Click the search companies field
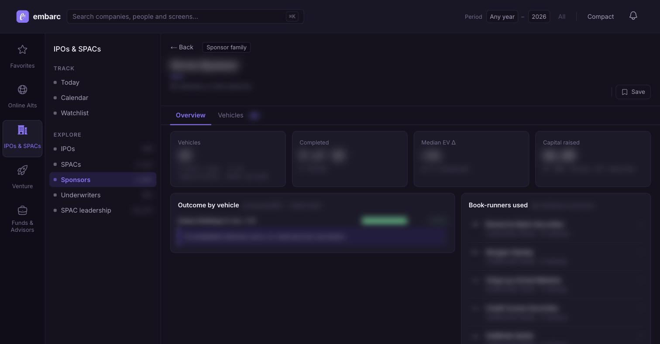The image size is (660, 344). (186, 17)
